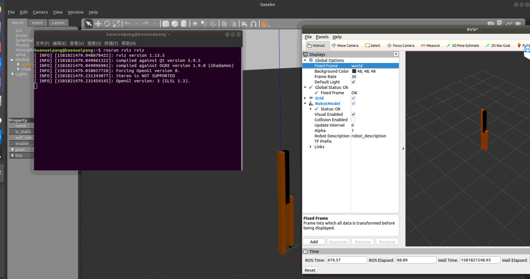Screen dimensions: 530x279
Task: Close the RViz Displays panel
Action: coord(396,54)
